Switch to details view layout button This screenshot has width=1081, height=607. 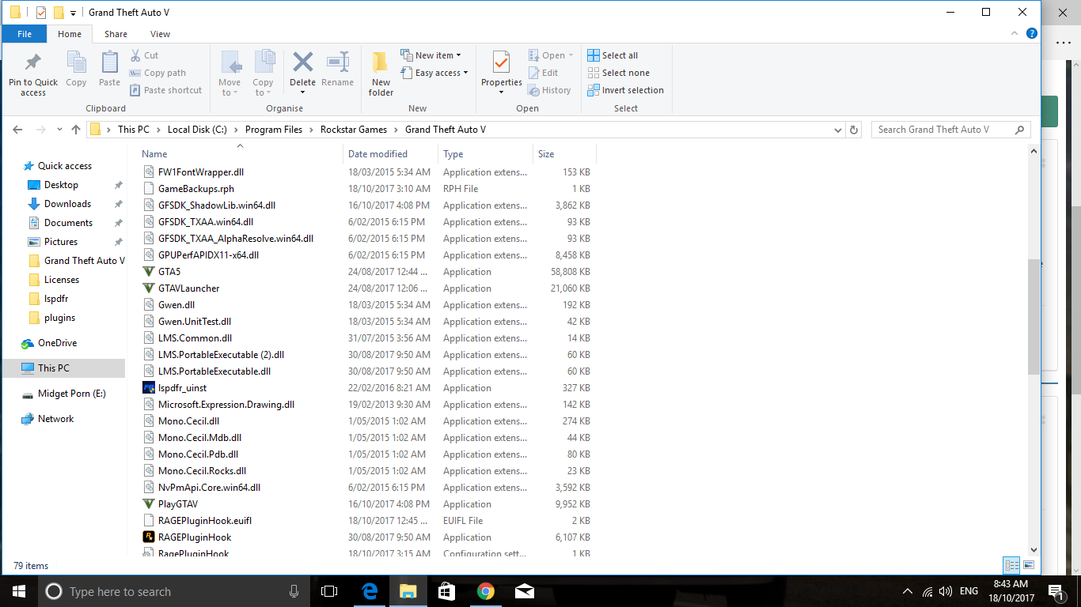(1011, 565)
